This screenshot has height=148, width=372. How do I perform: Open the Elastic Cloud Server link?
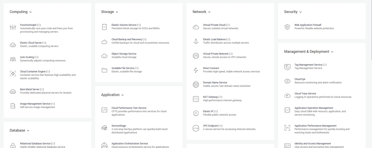pyautogui.click(x=31, y=43)
